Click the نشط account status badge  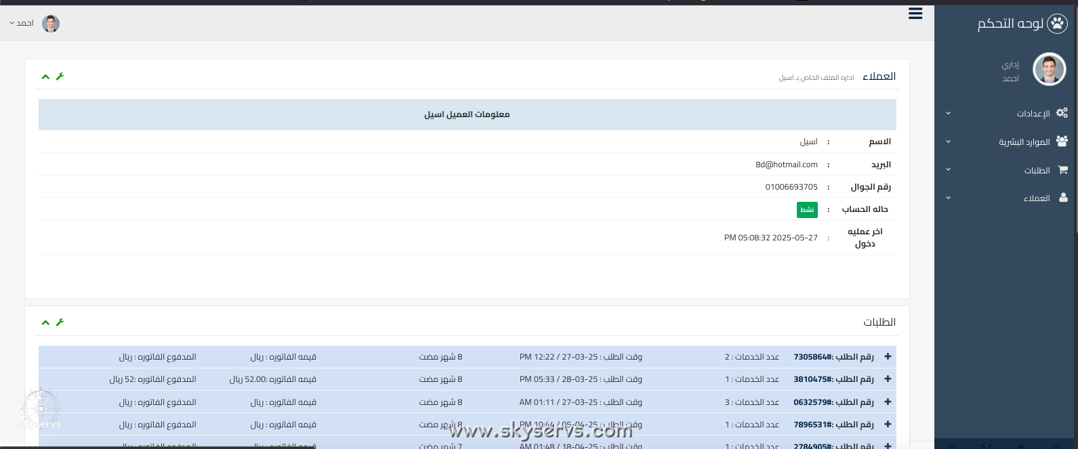pyautogui.click(x=807, y=210)
